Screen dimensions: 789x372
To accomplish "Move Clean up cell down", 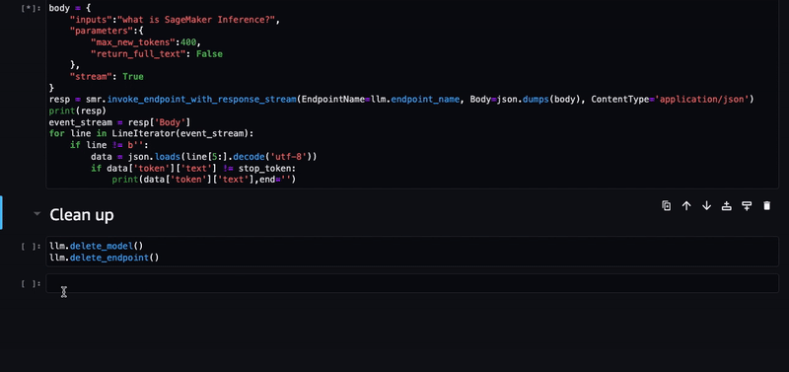I will 706,205.
